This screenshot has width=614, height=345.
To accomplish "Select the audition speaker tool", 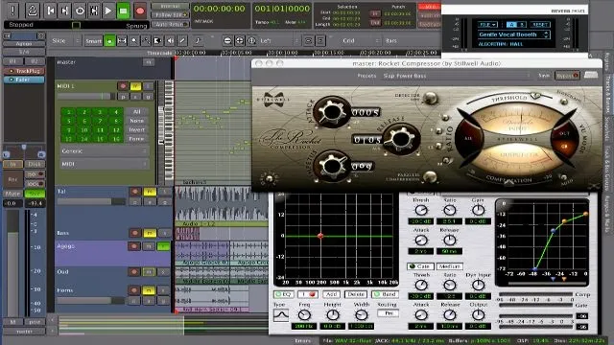I will pyautogui.click(x=171, y=40).
